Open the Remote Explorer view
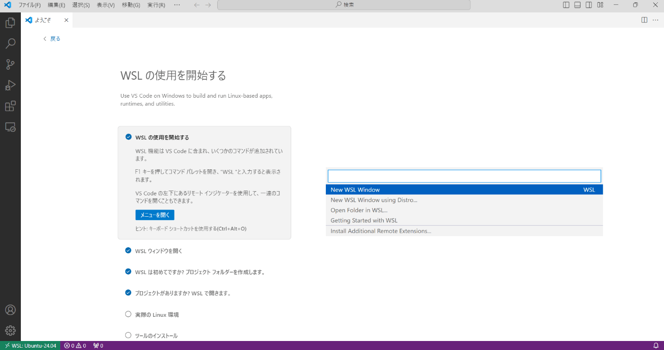The height and width of the screenshot is (350, 664). (x=10, y=127)
